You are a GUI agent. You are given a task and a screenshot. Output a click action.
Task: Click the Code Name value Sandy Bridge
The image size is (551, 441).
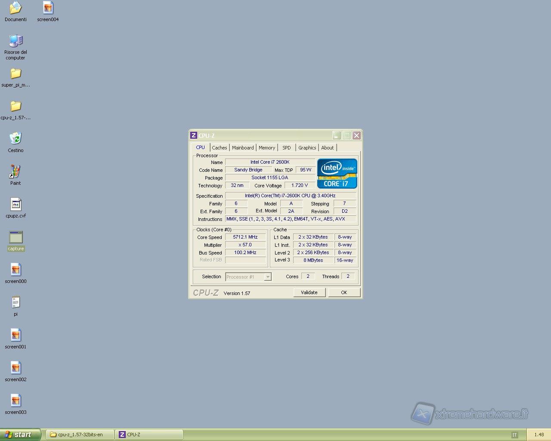(248, 170)
